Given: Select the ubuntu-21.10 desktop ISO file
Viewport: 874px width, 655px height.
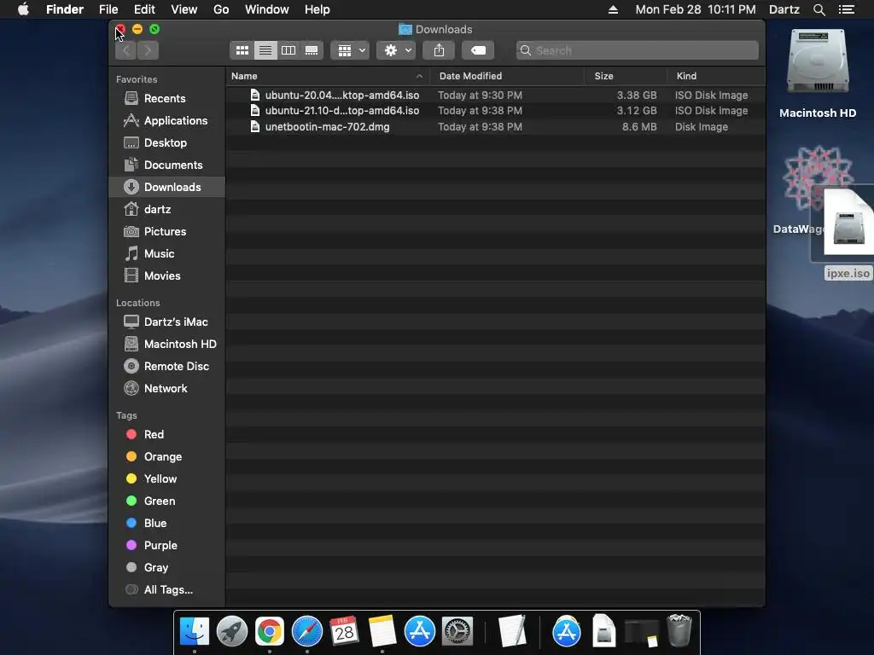Looking at the screenshot, I should point(496,111).
